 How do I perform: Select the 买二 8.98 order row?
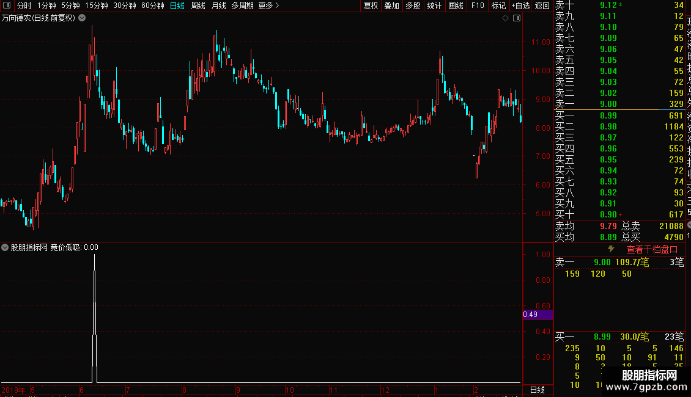(619, 126)
